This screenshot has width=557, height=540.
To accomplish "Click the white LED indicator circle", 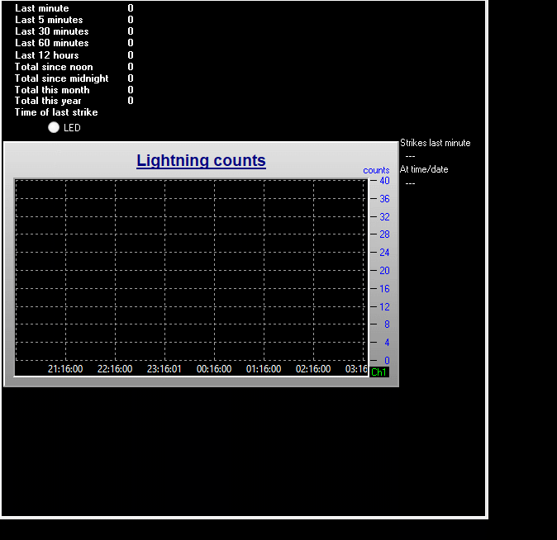I will (54, 127).
